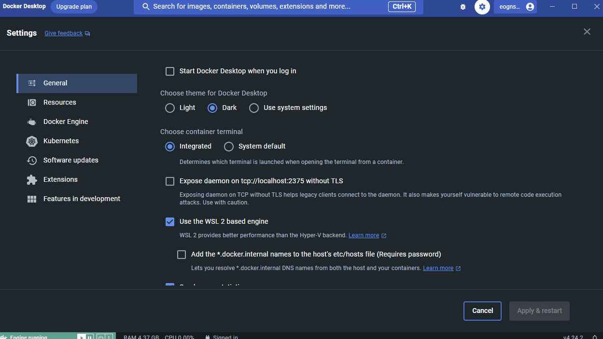603x339 pixels.
Task: Click the Upgrade plan button
Action: 74,7
